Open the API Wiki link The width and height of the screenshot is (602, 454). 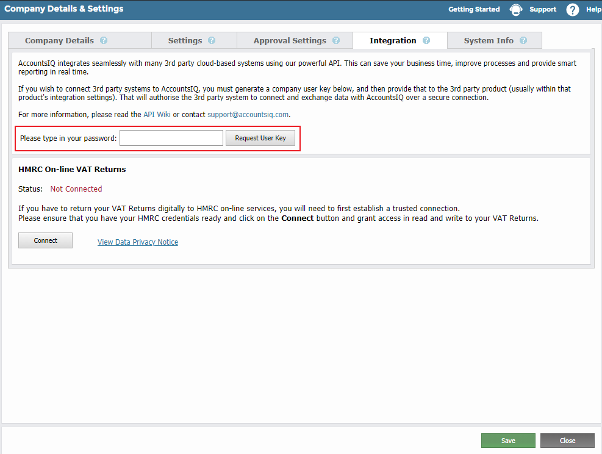click(157, 115)
